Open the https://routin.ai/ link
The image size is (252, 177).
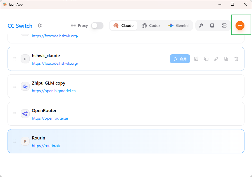point(46,146)
